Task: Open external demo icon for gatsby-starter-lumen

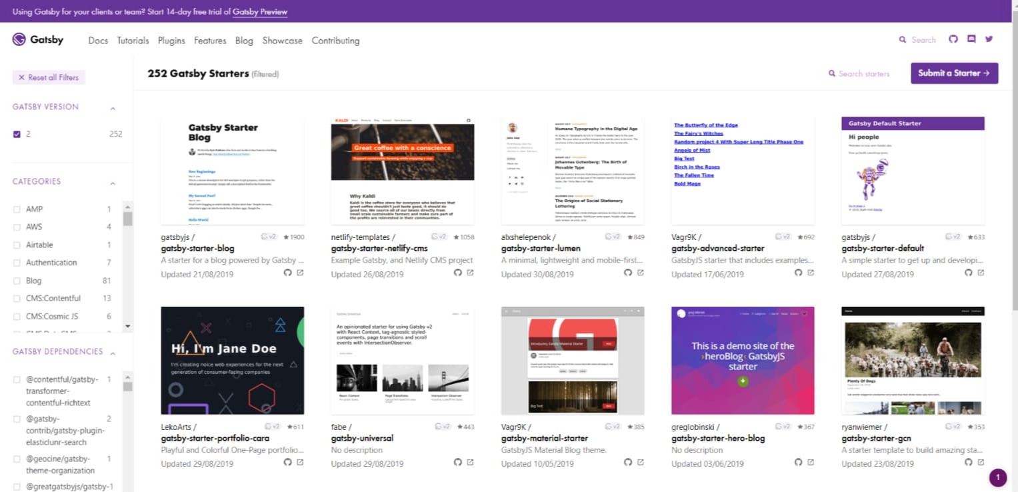Action: click(x=641, y=273)
